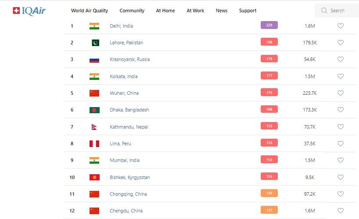Click the Pakistan flag beside Lahore
The height and width of the screenshot is (219, 359).
coord(94,43)
